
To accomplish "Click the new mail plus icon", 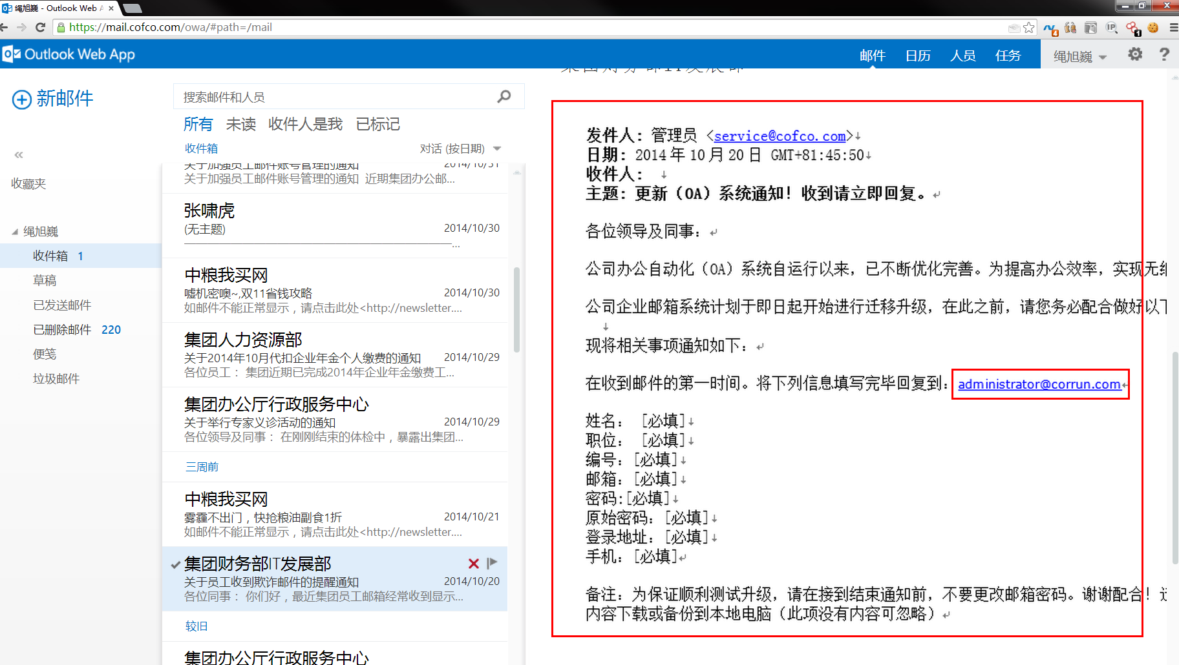I will pos(21,99).
